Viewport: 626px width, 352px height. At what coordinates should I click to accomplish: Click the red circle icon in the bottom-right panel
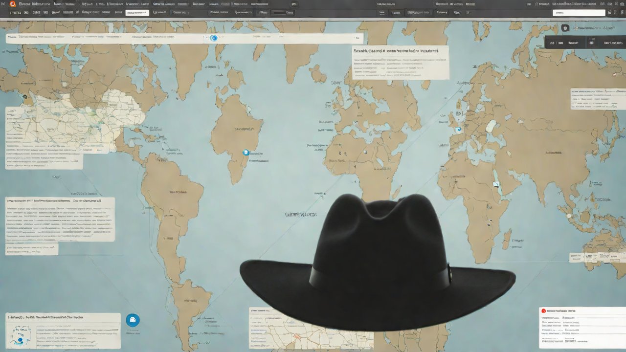(x=543, y=311)
